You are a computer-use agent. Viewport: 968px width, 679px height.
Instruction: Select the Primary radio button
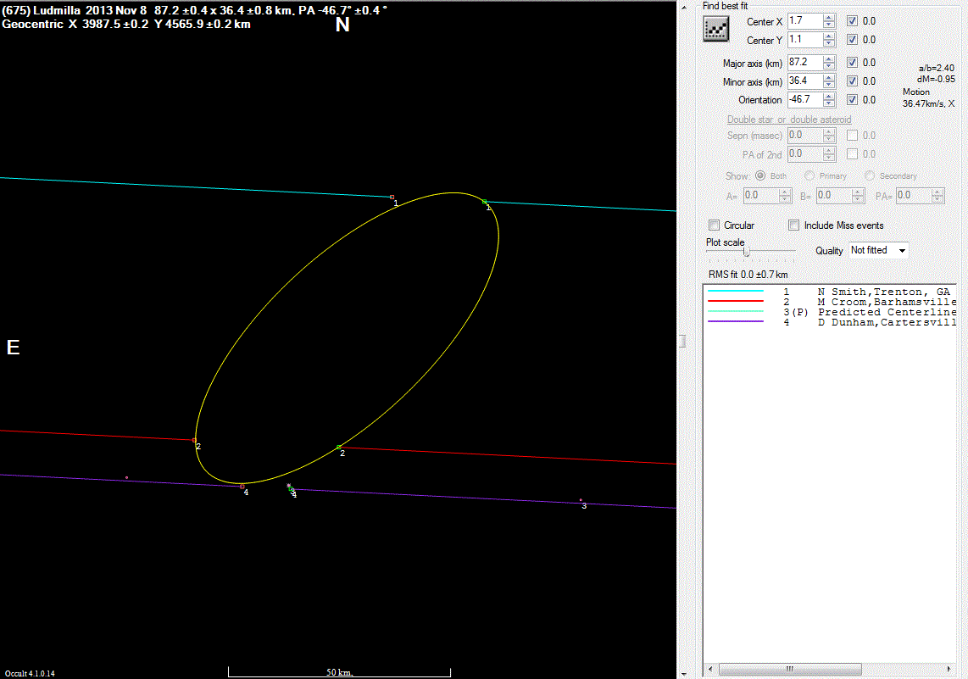click(x=809, y=176)
